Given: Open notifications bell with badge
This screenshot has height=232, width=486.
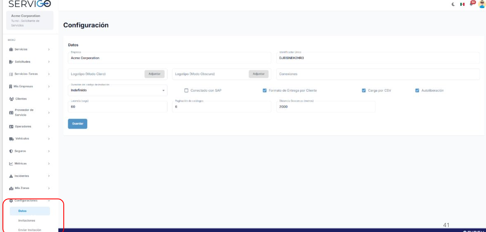Looking at the screenshot, I should pyautogui.click(x=472, y=3).
